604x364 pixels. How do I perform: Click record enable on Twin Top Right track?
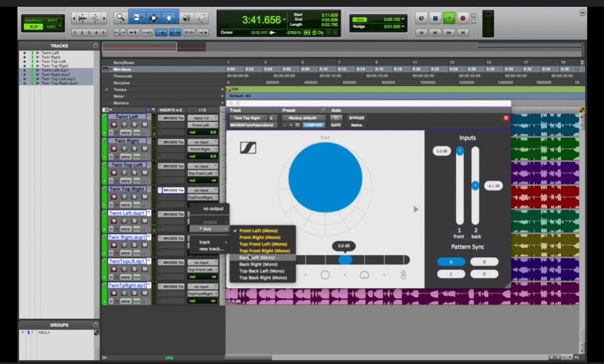pos(114,196)
